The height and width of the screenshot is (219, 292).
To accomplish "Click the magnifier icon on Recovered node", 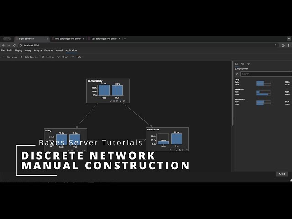I will click(183, 150).
